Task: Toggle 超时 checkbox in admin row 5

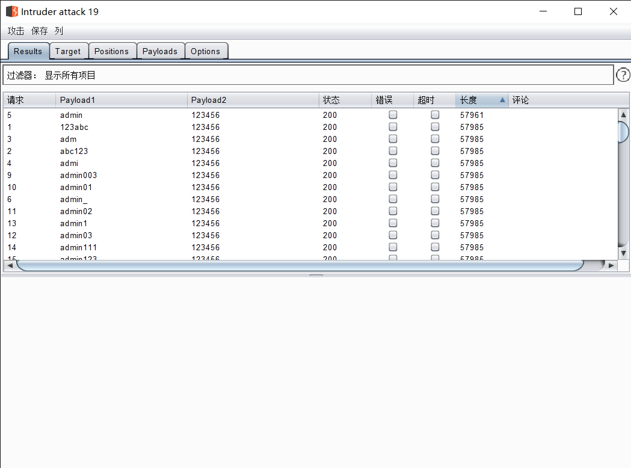Action: pos(435,115)
